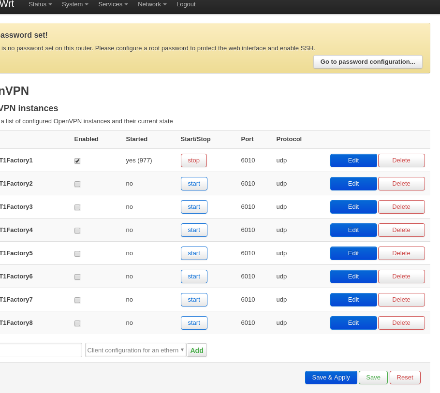Delete the T1Factory2 instance
The height and width of the screenshot is (393, 440).
(401, 184)
